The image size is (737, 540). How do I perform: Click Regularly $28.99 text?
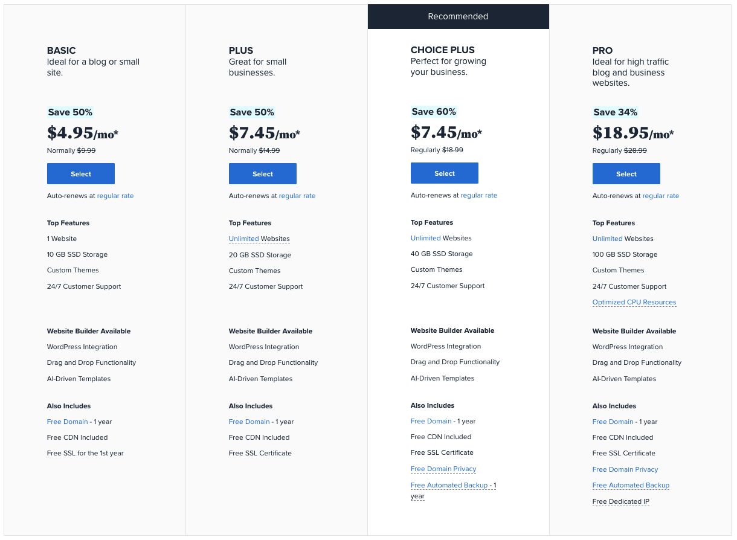coord(620,150)
